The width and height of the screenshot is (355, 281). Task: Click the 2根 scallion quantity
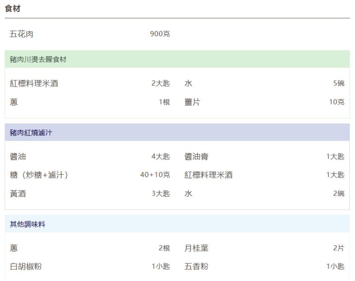click(x=164, y=248)
